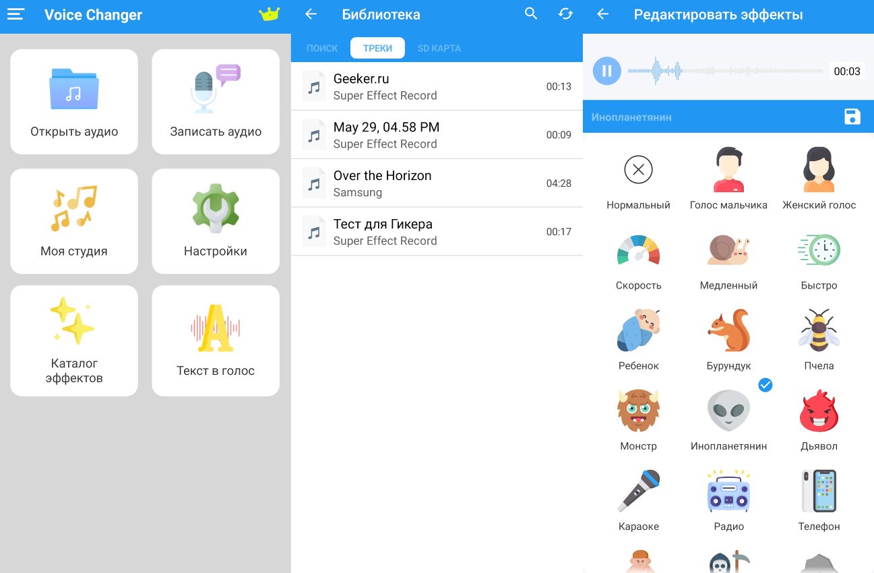Go back from the Библиотека screen

(x=311, y=14)
